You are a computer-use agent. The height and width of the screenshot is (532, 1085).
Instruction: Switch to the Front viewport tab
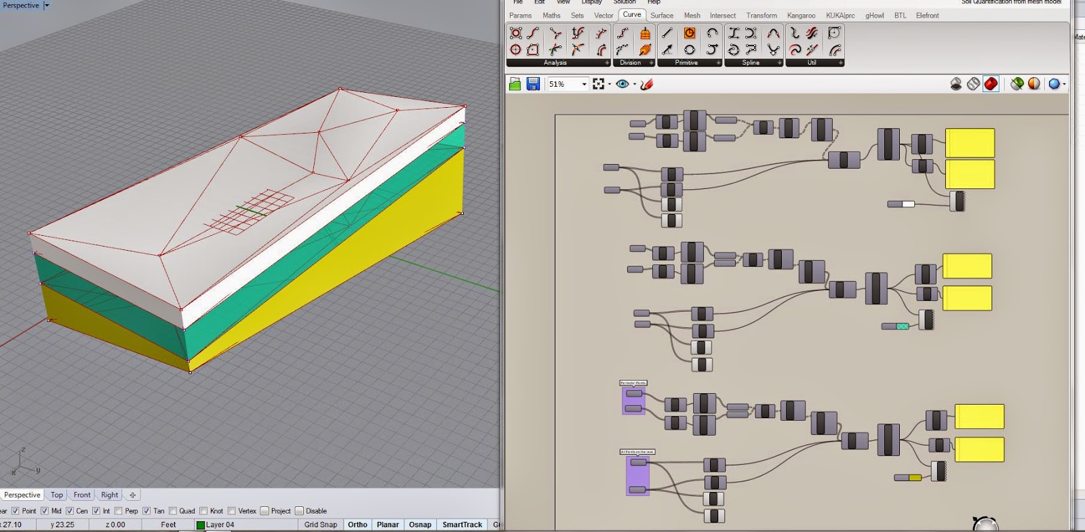coord(82,495)
